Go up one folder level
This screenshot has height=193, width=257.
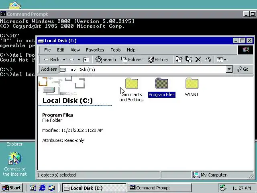click(86, 60)
